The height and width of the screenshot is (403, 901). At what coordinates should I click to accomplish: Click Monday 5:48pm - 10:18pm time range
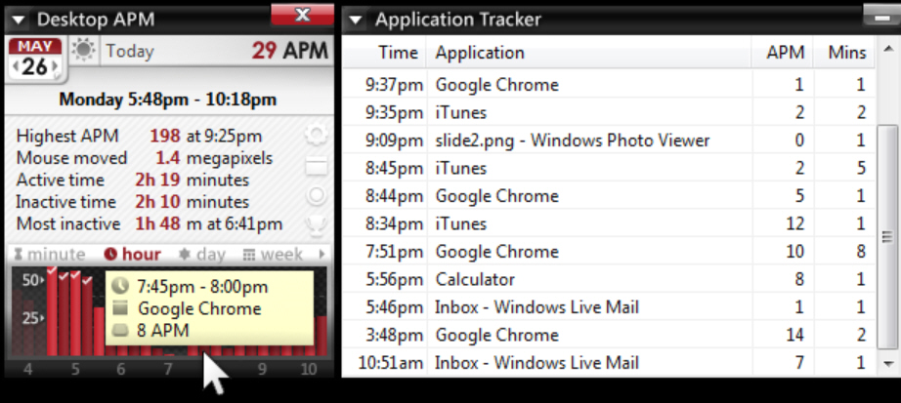168,100
